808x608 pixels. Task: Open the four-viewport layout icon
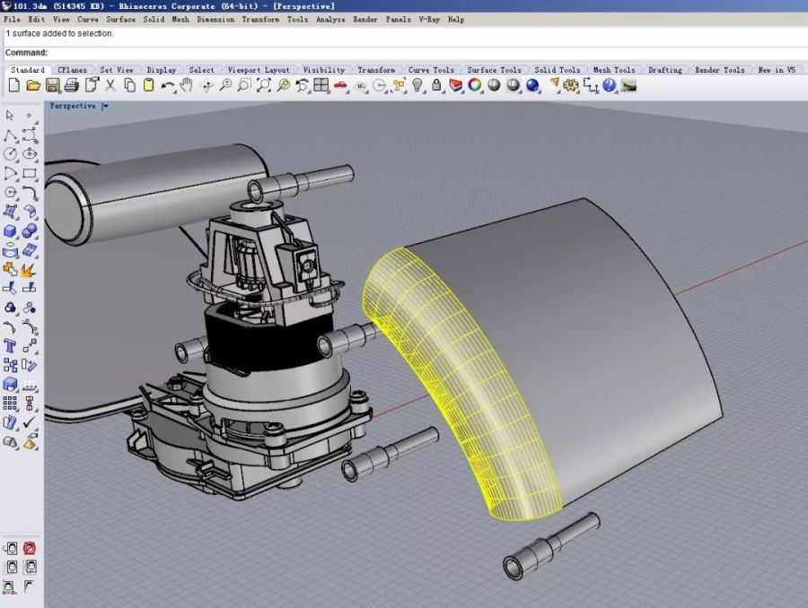[x=321, y=85]
